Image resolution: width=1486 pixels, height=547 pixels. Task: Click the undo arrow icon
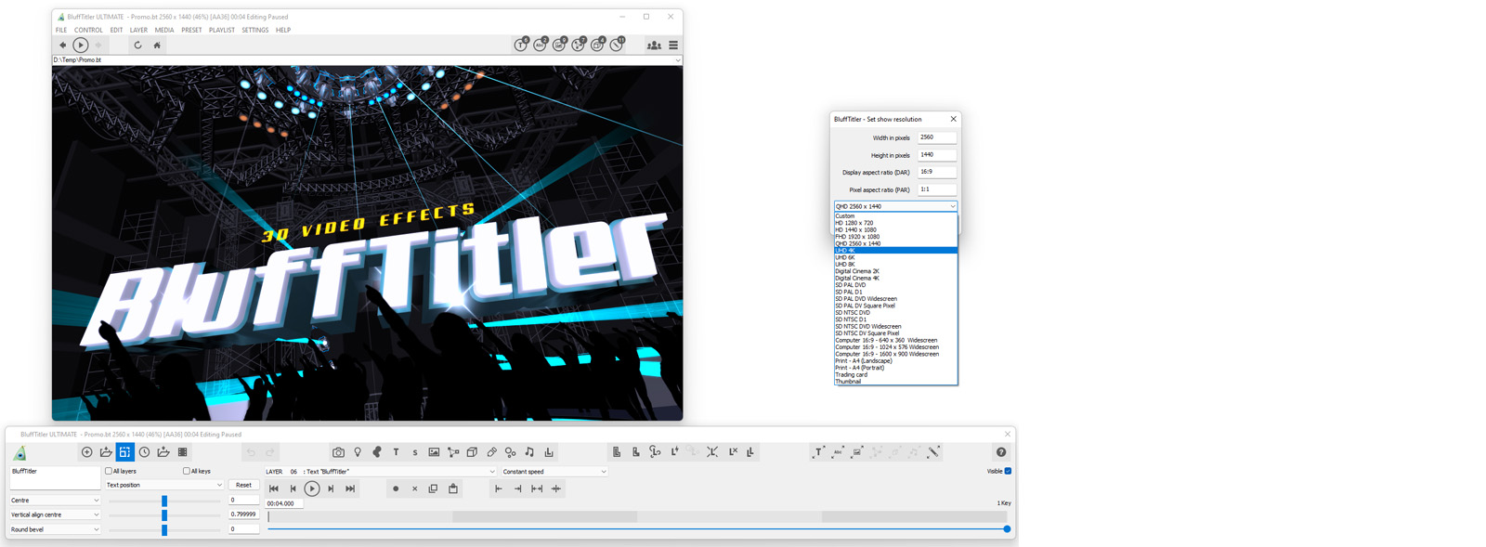coord(251,452)
